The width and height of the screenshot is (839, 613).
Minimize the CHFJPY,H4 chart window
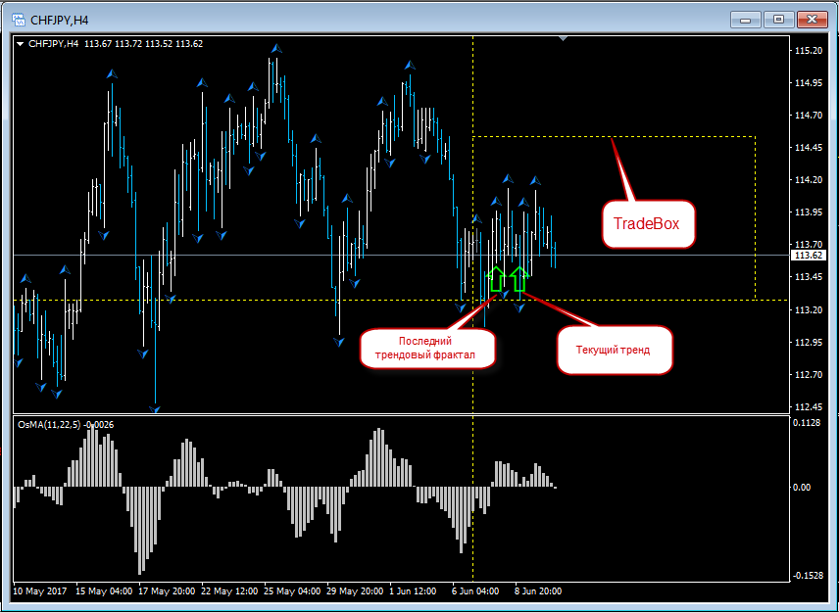click(745, 20)
